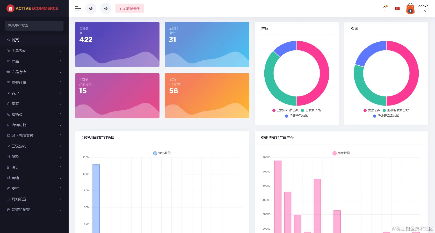Image resolution: width=435 pixels, height=233 pixels.
Task: Expand the 店铺功能 chevron
Action: coord(61,125)
